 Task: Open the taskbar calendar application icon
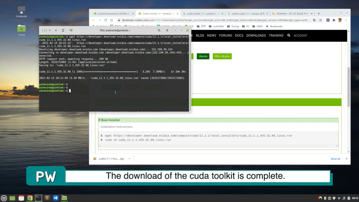21,198
